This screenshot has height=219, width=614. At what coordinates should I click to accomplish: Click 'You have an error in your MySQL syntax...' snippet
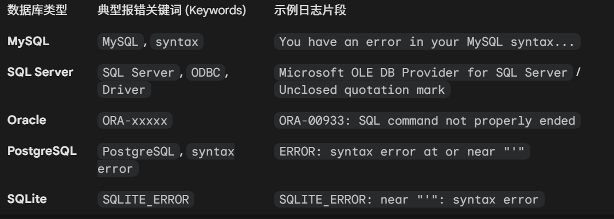[x=427, y=42]
